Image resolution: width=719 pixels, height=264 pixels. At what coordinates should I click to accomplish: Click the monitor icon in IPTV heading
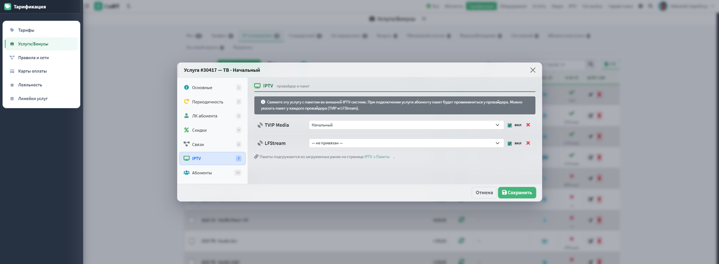[x=257, y=86]
